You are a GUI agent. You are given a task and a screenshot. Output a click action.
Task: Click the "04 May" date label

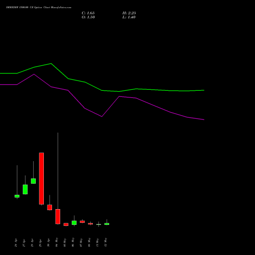[57, 242]
